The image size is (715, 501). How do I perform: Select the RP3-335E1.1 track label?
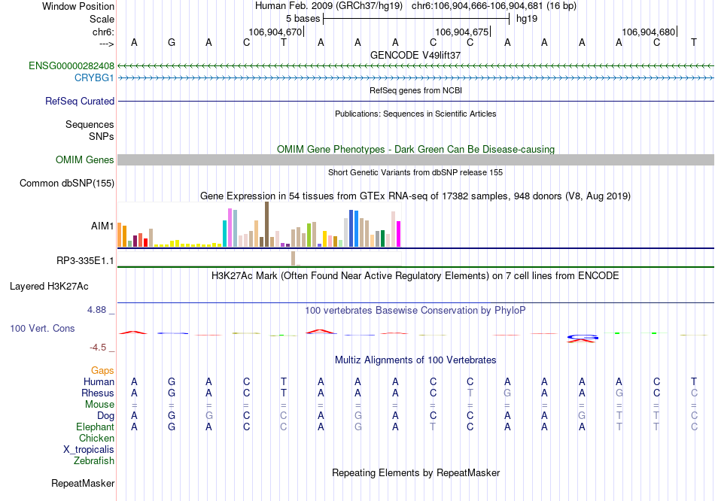tap(85, 261)
